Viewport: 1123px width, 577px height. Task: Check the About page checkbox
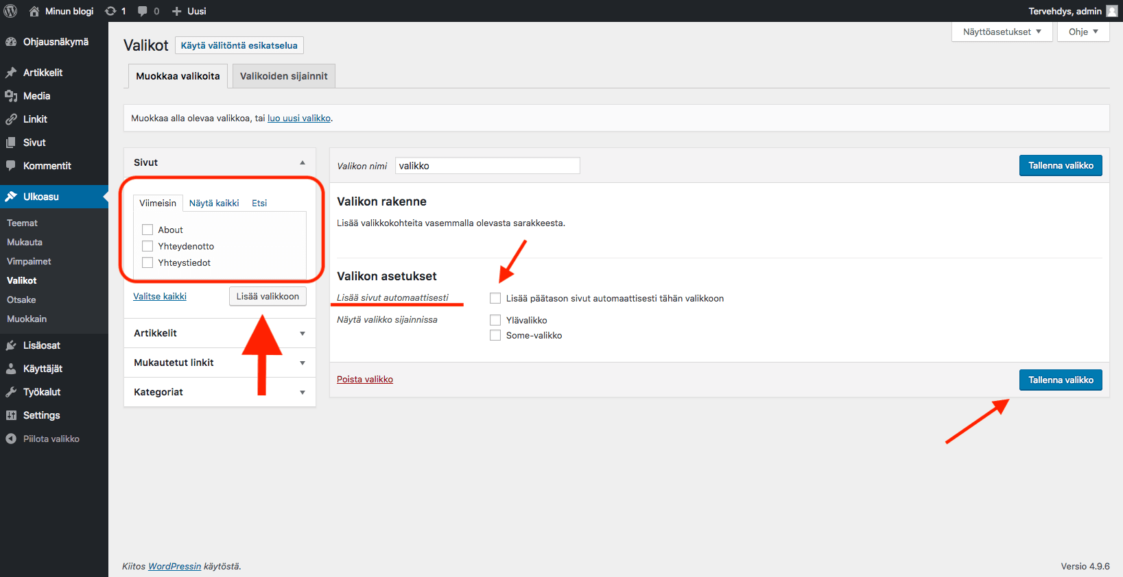tap(147, 230)
